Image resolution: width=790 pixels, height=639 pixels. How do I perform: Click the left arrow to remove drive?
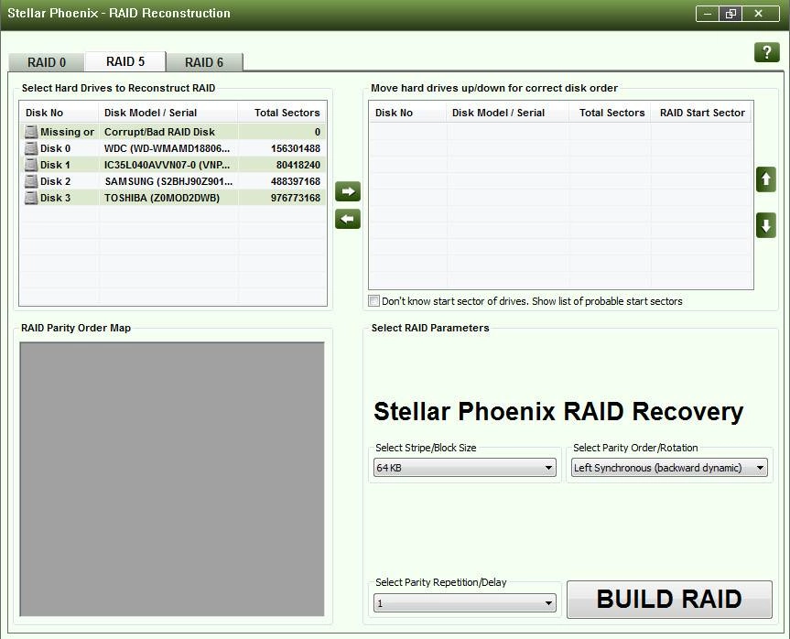pyautogui.click(x=348, y=219)
